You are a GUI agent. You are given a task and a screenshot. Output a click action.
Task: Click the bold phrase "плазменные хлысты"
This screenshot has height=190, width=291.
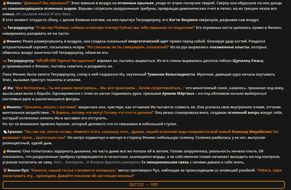(229, 47)
